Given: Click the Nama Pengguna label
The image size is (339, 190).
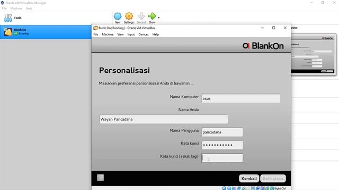Looking at the screenshot, I should [x=184, y=130].
